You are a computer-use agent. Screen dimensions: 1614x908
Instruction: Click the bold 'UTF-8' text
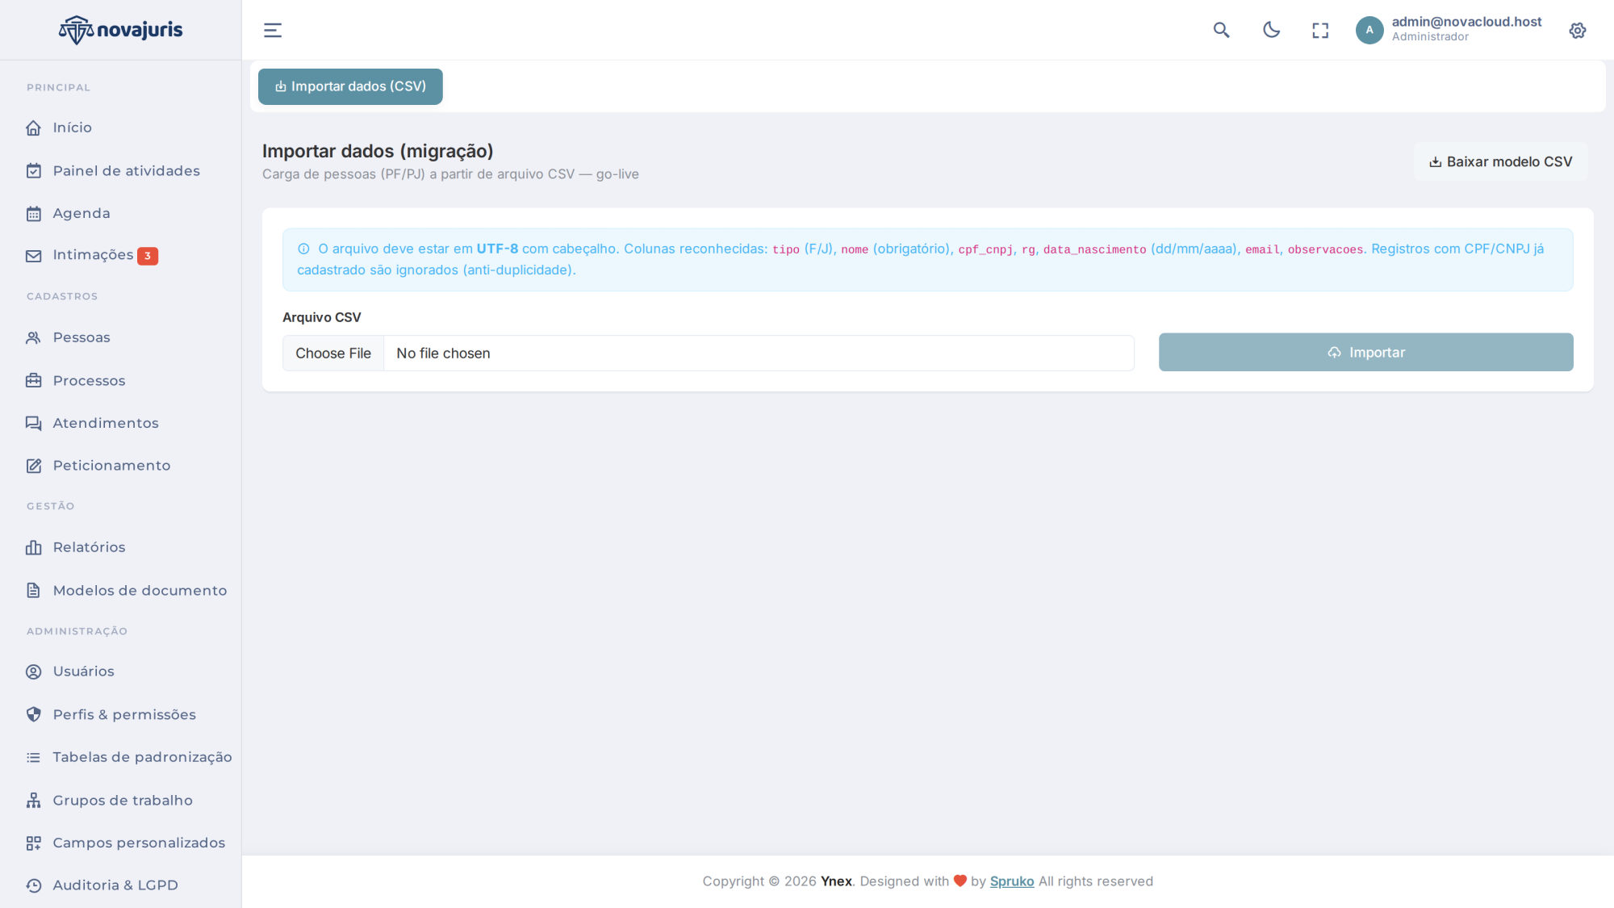[497, 249]
